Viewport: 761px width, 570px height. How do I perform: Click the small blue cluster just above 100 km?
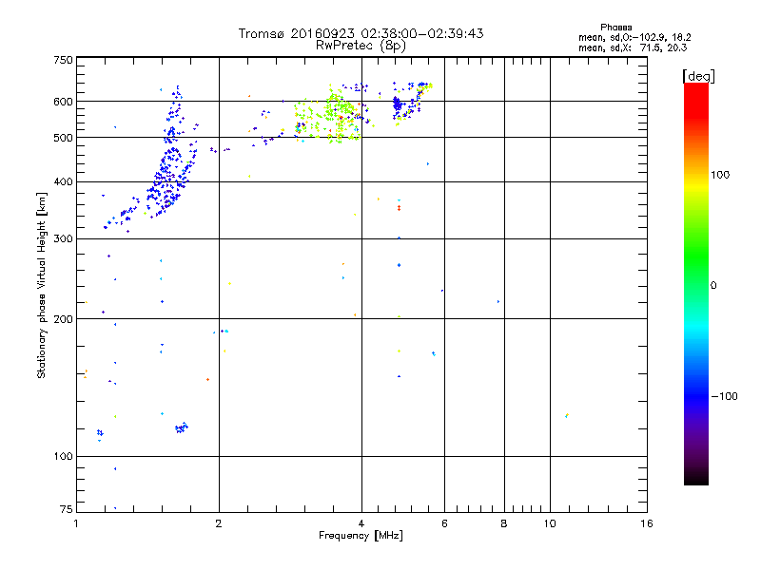pos(182,427)
